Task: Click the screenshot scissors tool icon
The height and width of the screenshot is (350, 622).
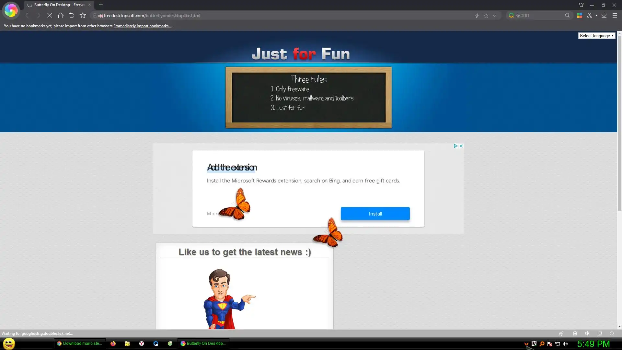Action: 590,16
